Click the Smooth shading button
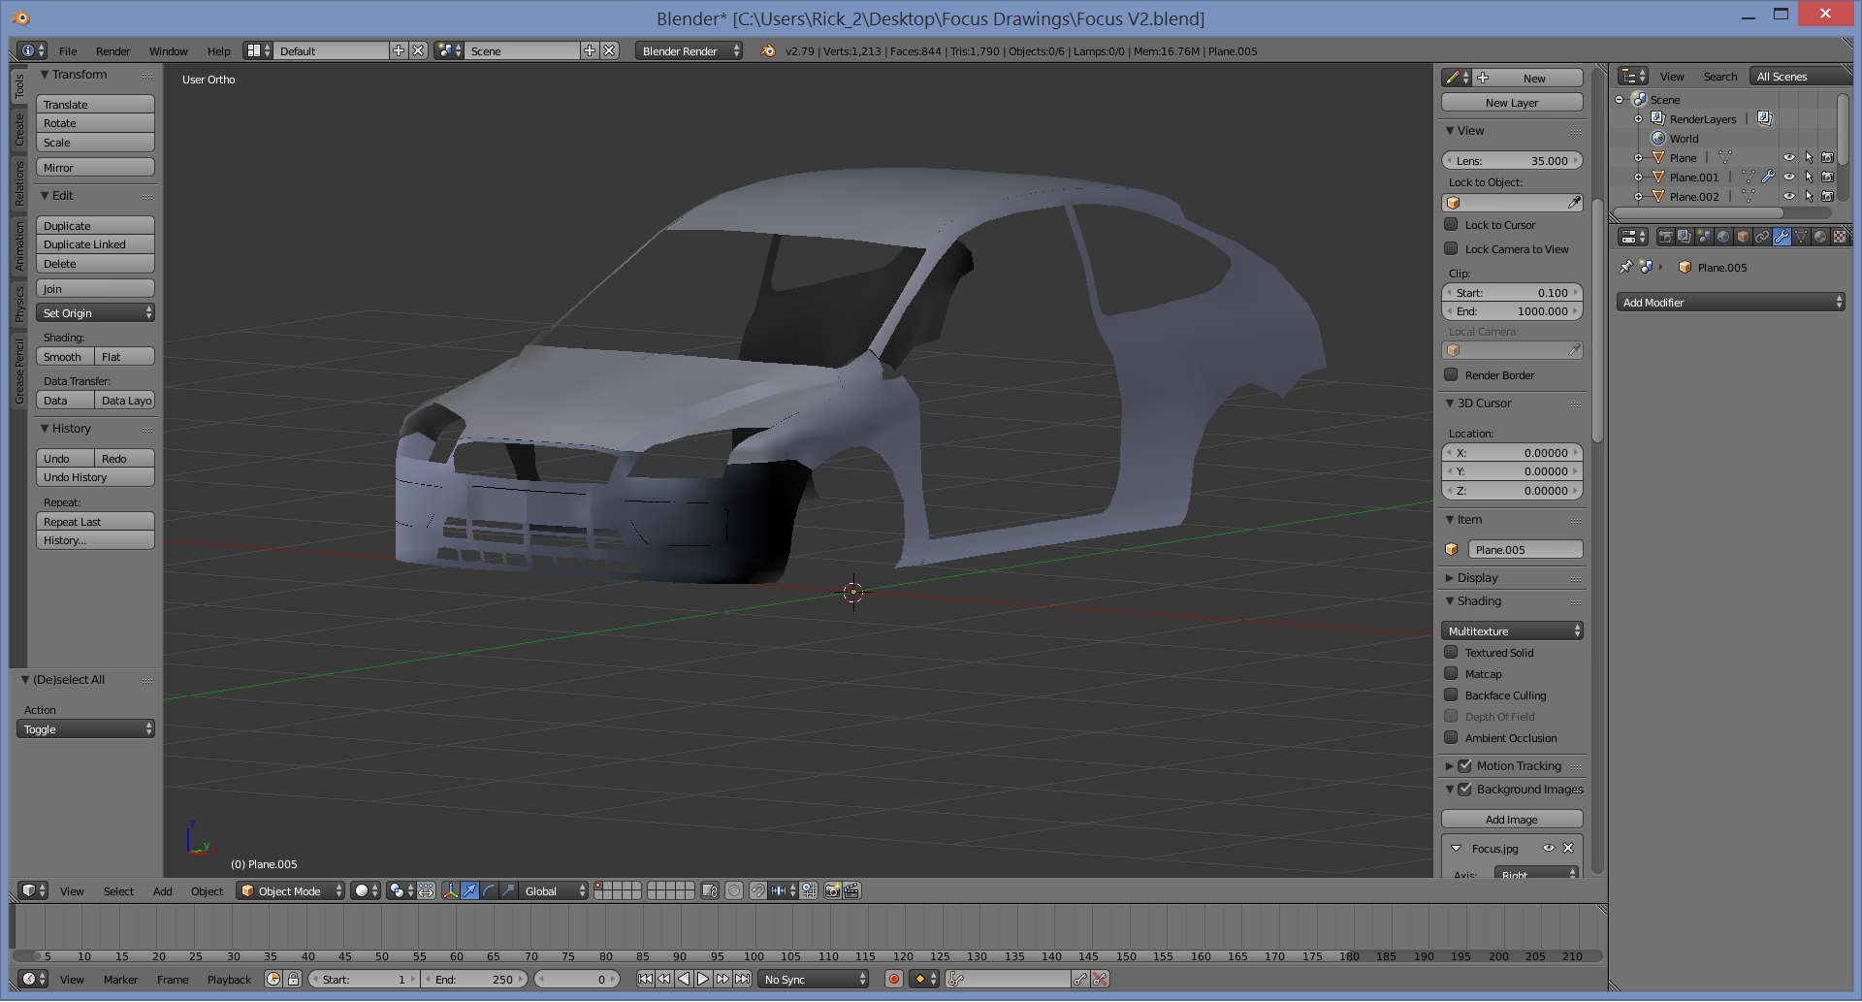This screenshot has height=1002, width=1862. [64, 357]
